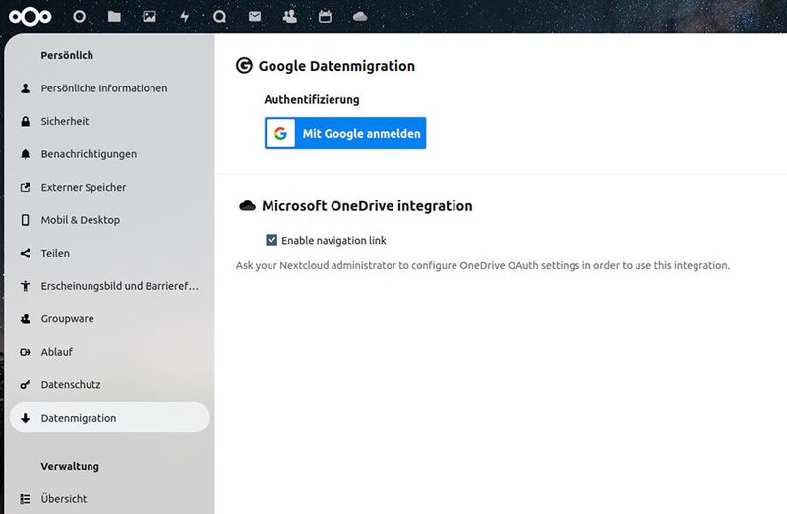Select Groupware in sidebar
Viewport: 787px width, 514px height.
click(x=109, y=319)
